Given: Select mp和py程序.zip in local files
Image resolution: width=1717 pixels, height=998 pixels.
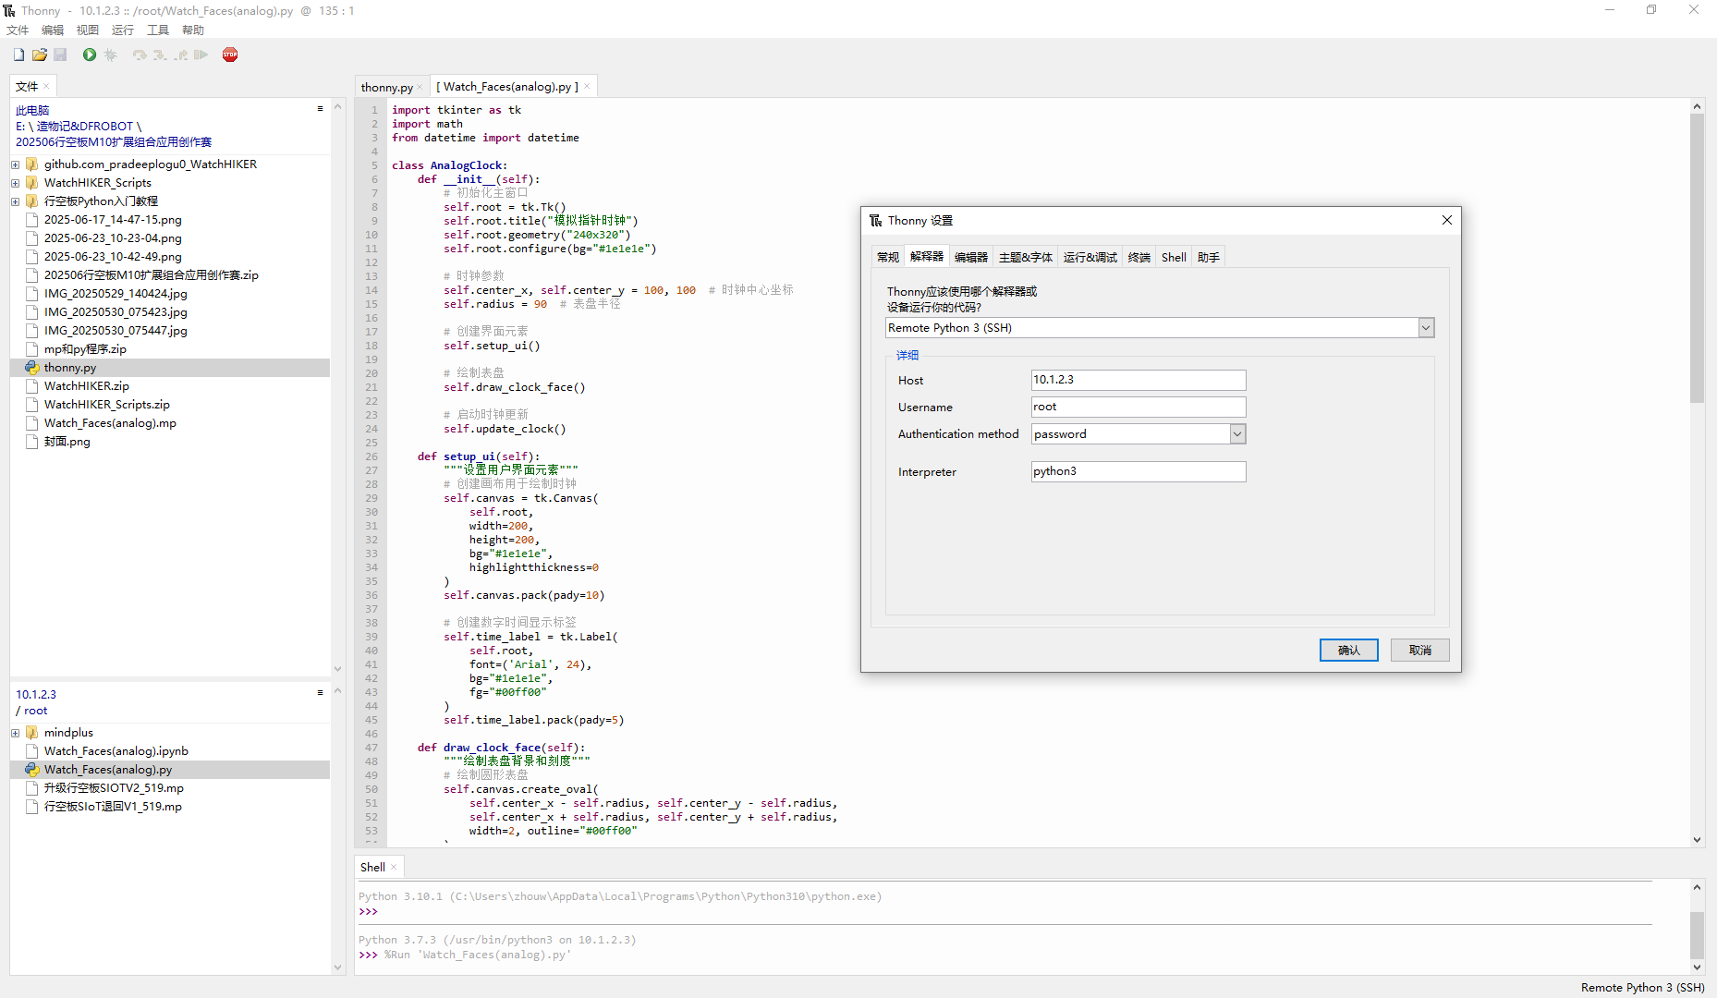Looking at the screenshot, I should 85,349.
